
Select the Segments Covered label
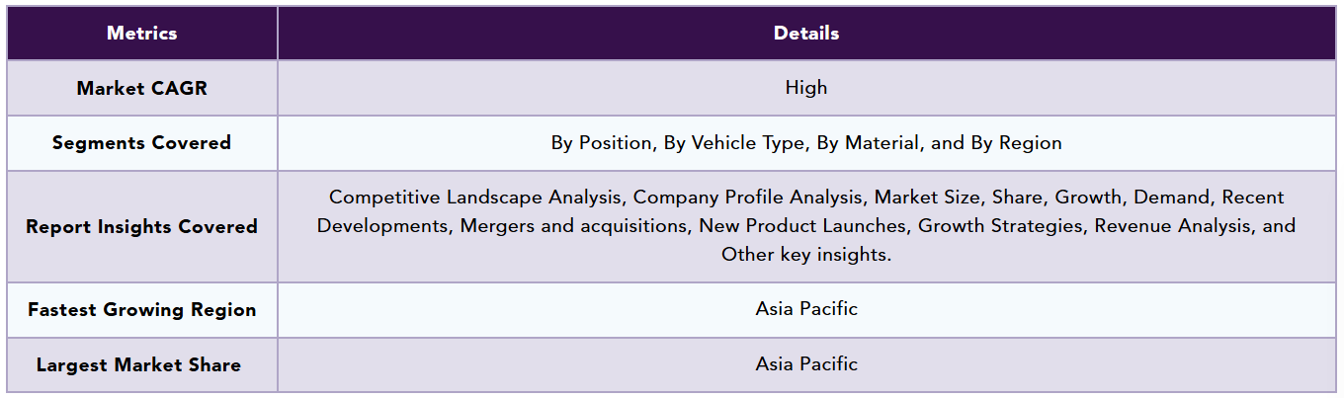(141, 143)
